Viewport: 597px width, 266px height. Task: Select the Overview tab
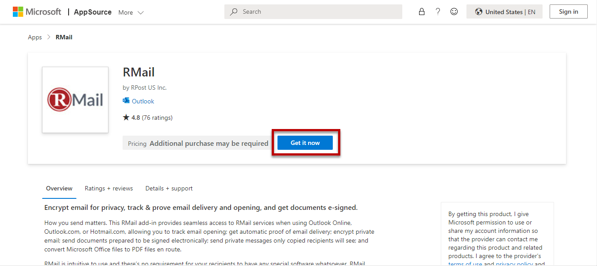[59, 188]
